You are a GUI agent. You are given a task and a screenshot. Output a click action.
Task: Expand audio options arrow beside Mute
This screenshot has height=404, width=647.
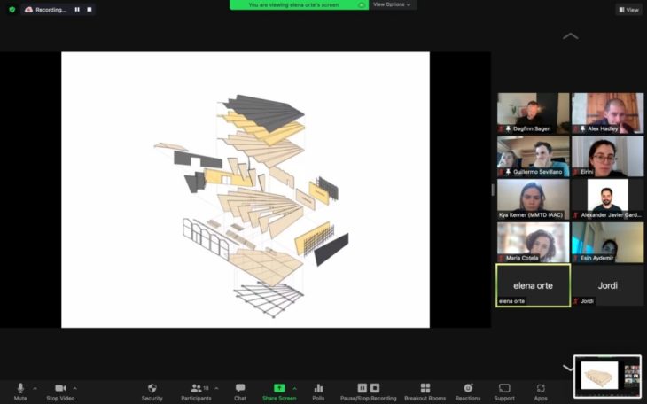coord(35,388)
